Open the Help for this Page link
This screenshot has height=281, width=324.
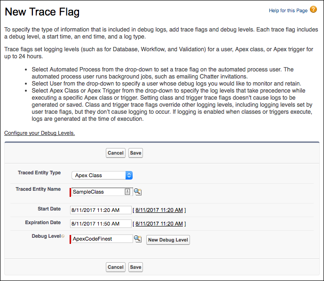point(288,10)
